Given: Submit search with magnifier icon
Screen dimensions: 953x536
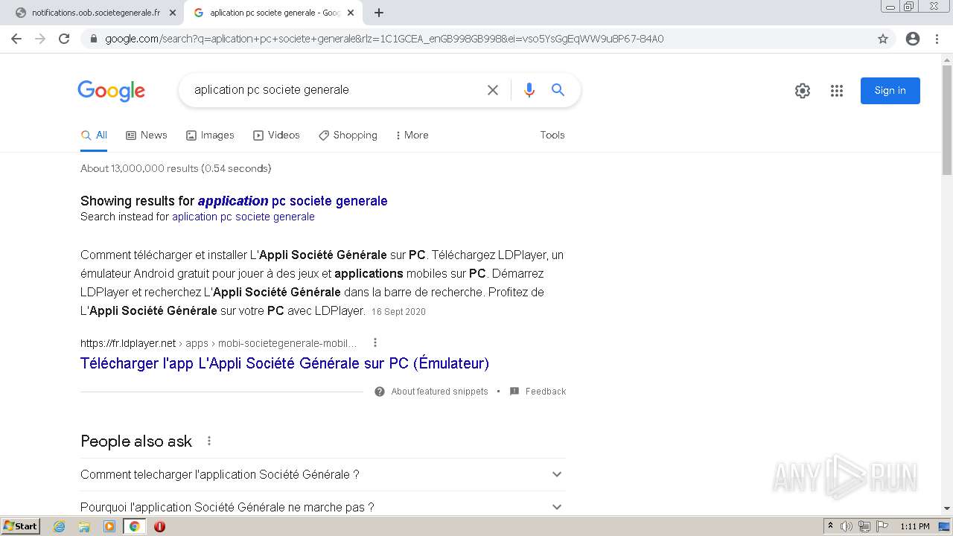Looking at the screenshot, I should click(558, 90).
